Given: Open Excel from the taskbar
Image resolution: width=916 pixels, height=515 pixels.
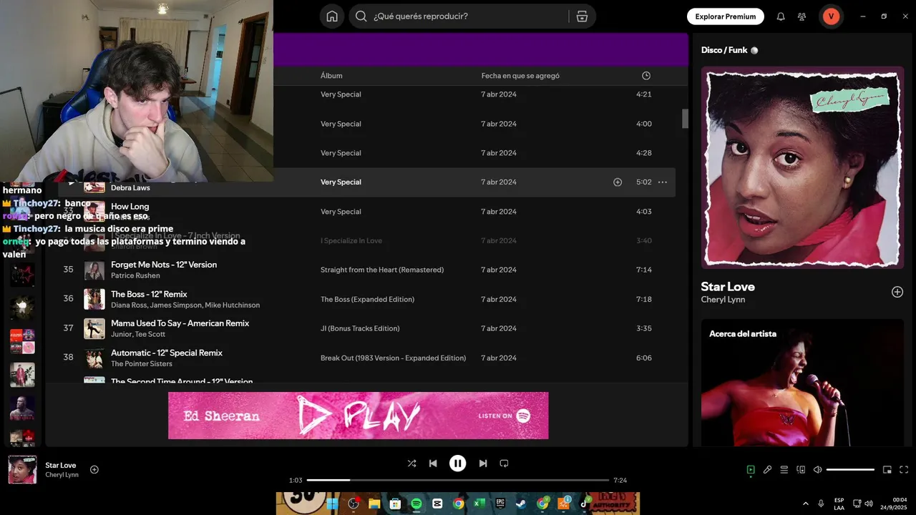Looking at the screenshot, I should click(479, 504).
